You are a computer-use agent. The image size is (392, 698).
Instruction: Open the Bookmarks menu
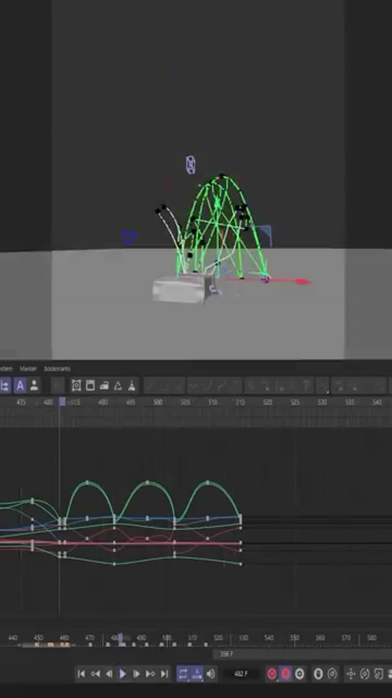coord(57,369)
